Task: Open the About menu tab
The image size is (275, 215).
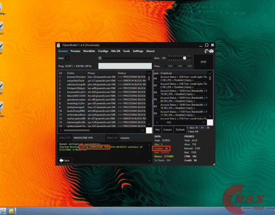Action: point(150,51)
